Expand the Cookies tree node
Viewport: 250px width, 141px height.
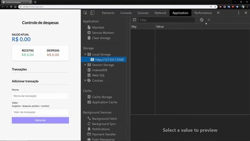click(85, 80)
